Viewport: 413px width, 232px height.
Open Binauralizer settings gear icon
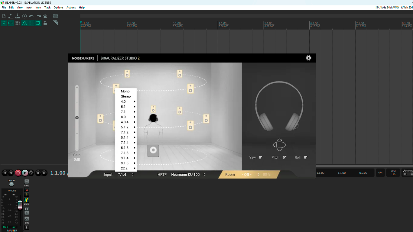[309, 58]
